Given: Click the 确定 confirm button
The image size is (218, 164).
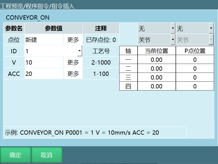Looking at the screenshot, I should coord(15,155).
